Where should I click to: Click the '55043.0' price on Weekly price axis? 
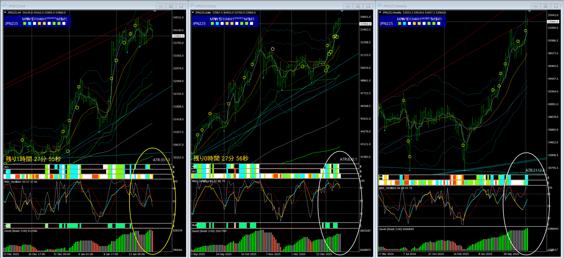553,15
